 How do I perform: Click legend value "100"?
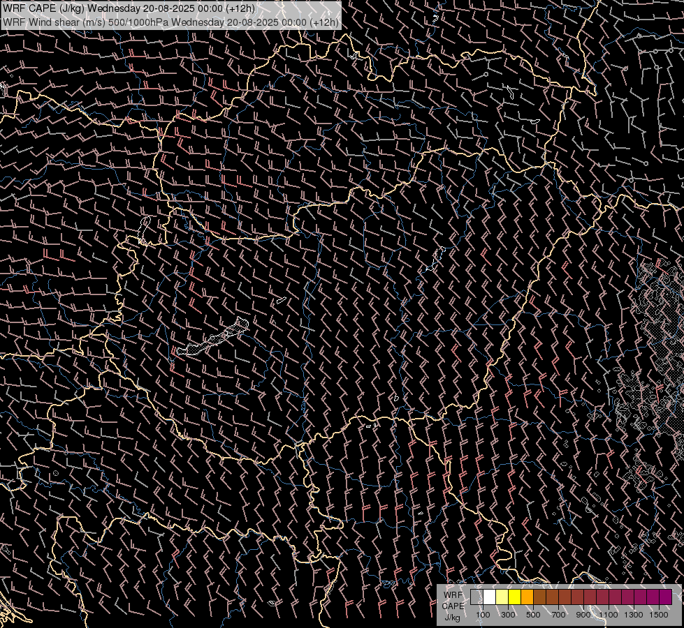pyautogui.click(x=483, y=615)
